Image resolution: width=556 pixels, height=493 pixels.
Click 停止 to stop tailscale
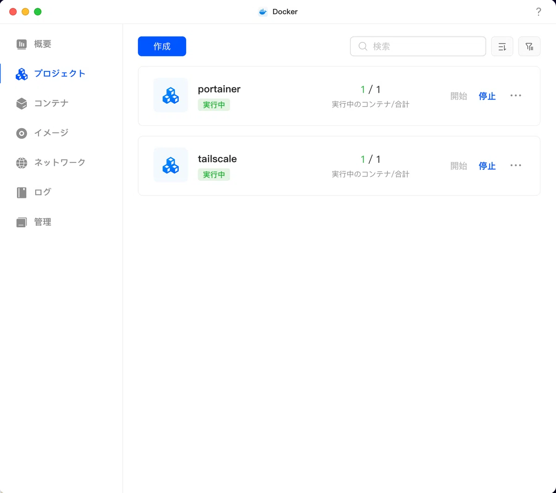[x=487, y=166]
